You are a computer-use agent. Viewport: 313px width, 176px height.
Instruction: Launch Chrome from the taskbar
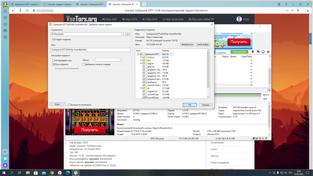point(52,173)
